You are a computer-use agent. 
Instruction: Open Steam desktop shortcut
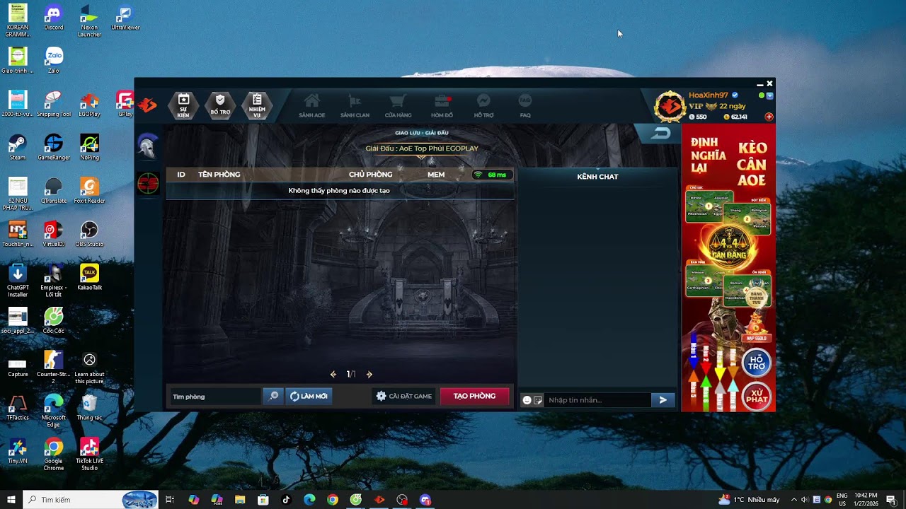coord(18,147)
